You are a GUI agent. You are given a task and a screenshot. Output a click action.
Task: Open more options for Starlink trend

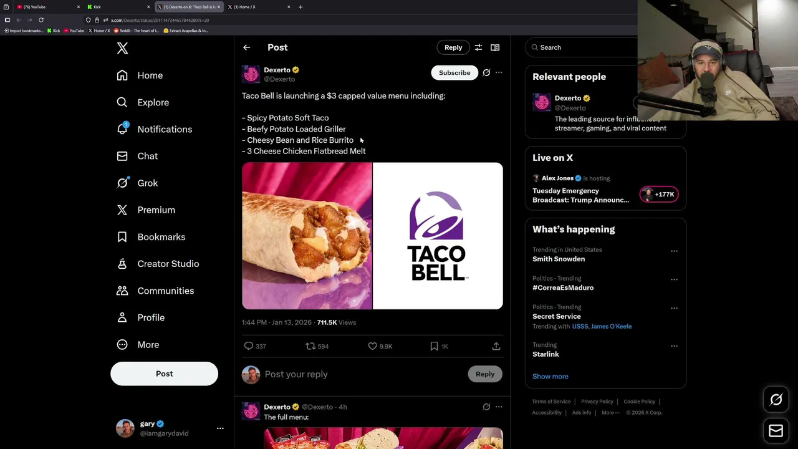pyautogui.click(x=674, y=345)
